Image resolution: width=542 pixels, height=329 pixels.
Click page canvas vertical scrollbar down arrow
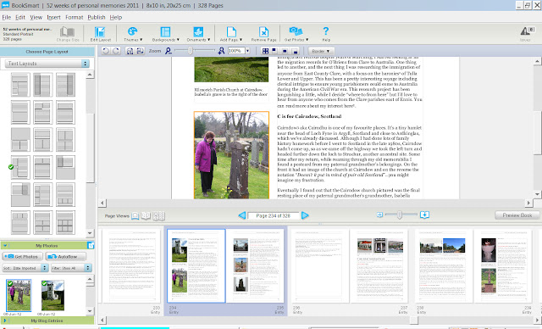click(537, 194)
